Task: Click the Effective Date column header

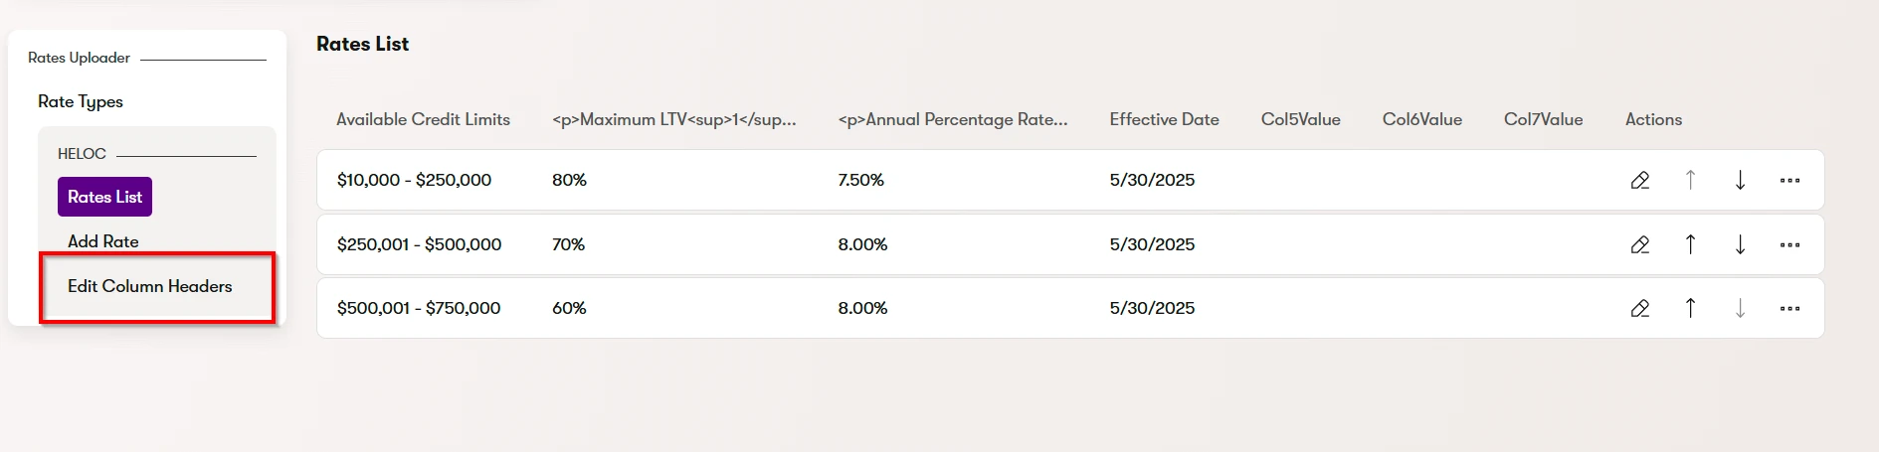Action: pos(1164,119)
